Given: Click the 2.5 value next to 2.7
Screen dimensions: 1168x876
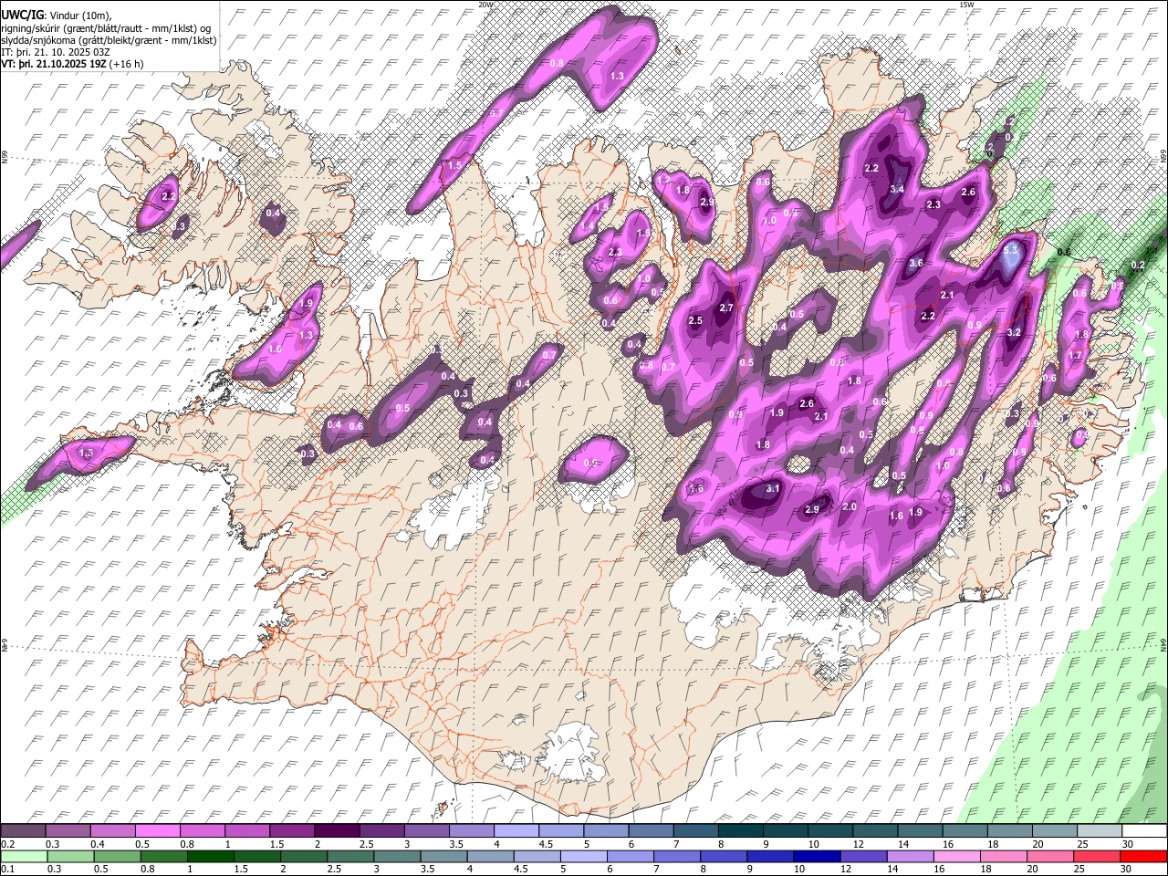Looking at the screenshot, I should [695, 320].
